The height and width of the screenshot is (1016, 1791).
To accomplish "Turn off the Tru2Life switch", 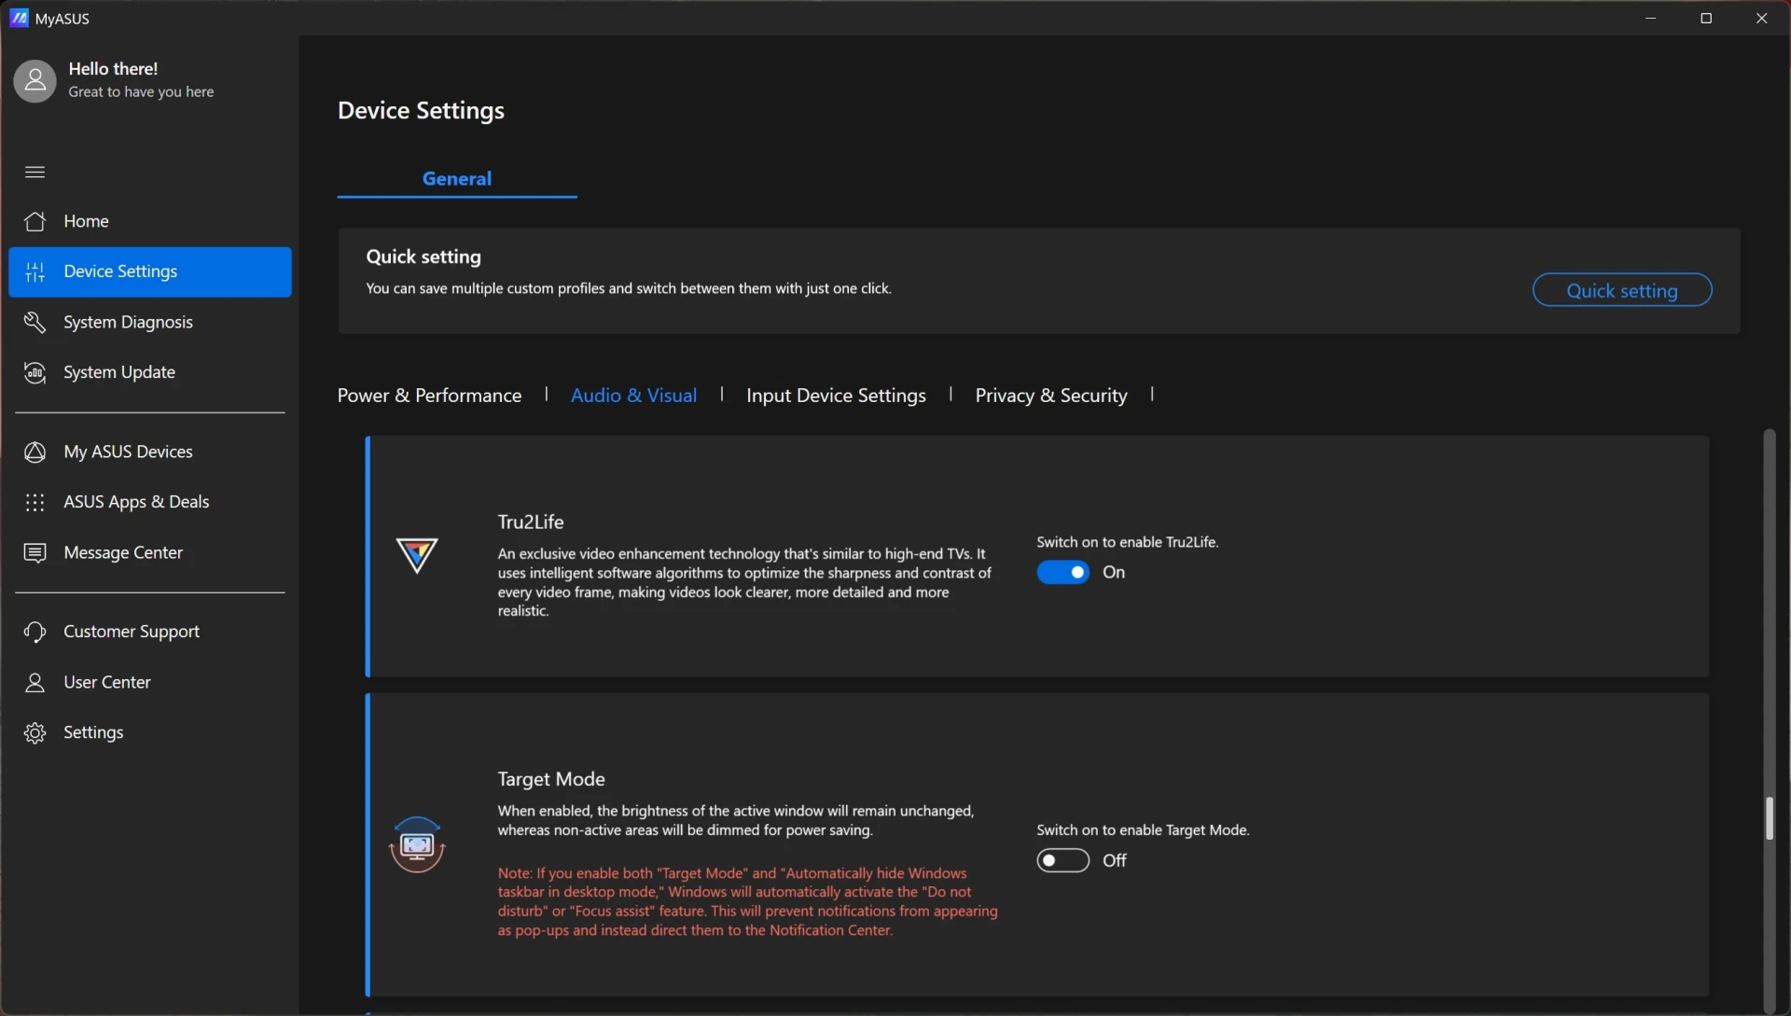I will coord(1062,572).
